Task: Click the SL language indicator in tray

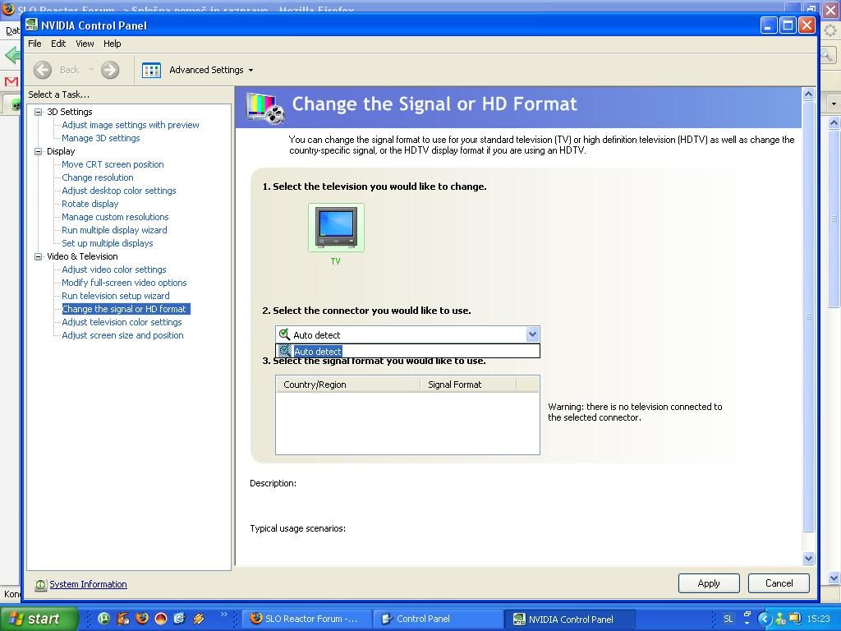Action: pyautogui.click(x=728, y=619)
